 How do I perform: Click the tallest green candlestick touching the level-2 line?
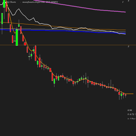coord(17,38)
